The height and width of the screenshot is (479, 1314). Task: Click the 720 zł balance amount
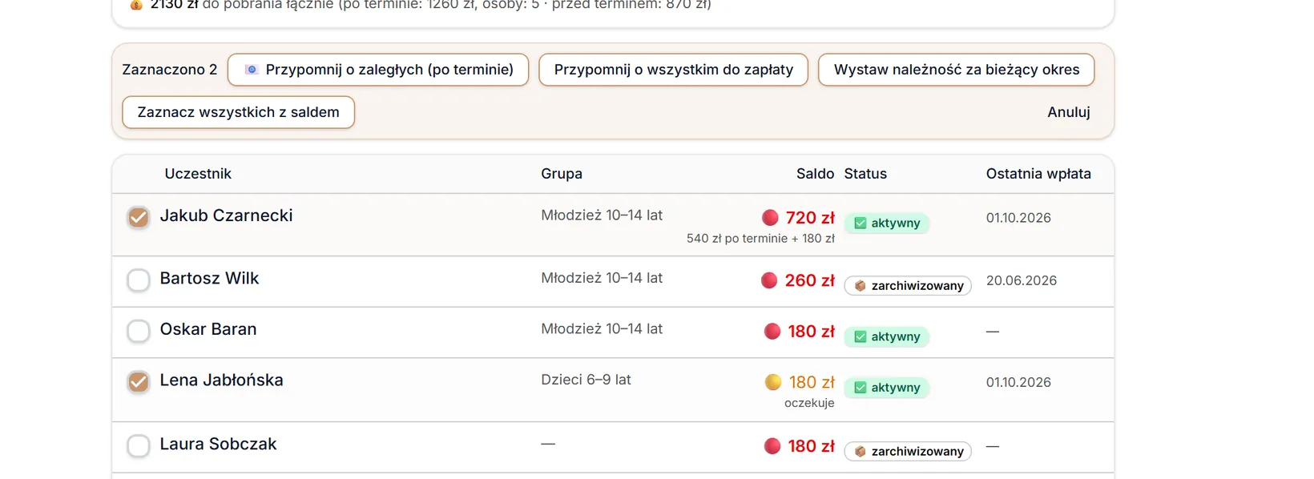pyautogui.click(x=810, y=218)
